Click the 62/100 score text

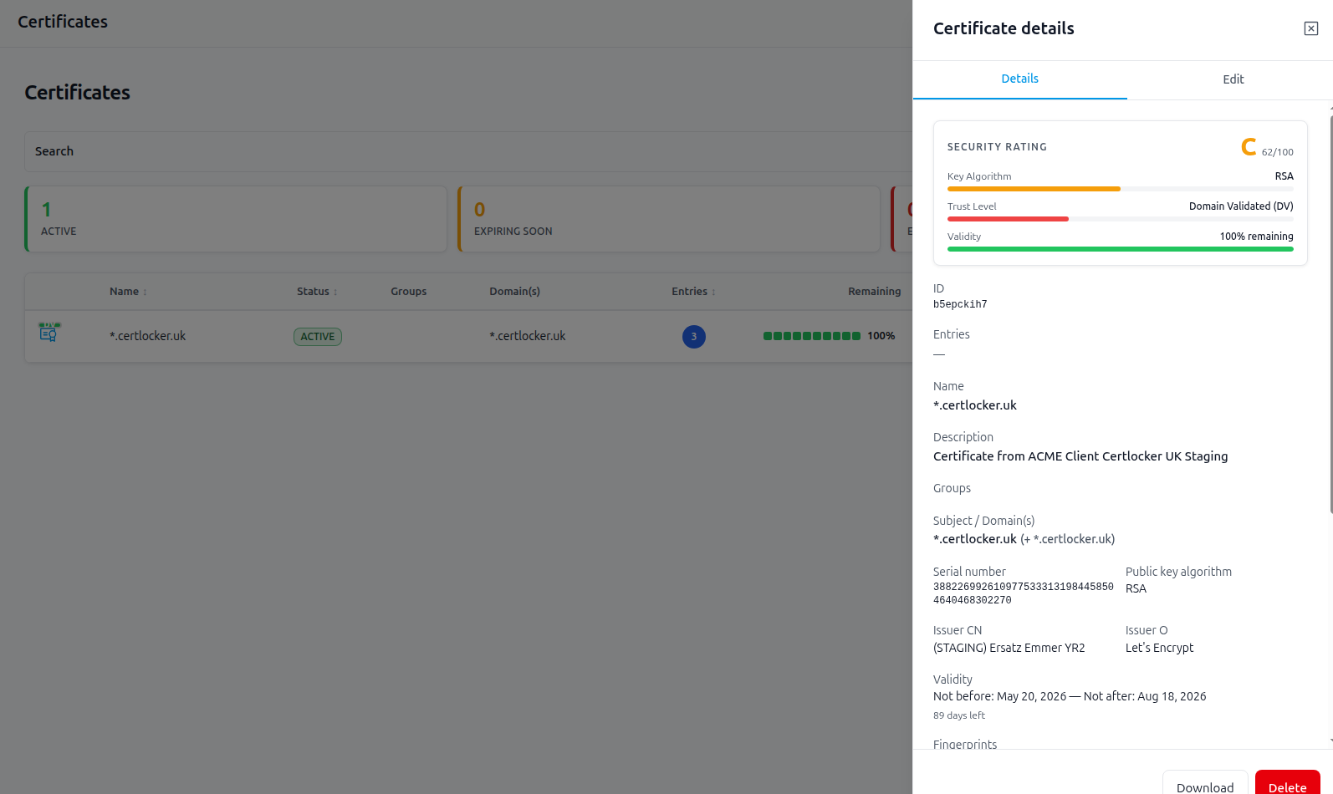(x=1278, y=152)
